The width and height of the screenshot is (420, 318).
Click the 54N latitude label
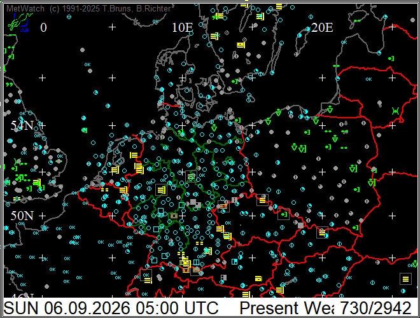22,125
